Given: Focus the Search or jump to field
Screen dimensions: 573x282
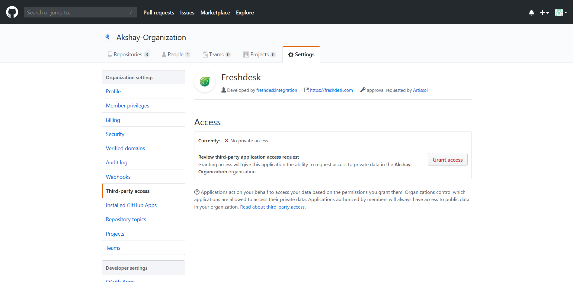Looking at the screenshot, I should pyautogui.click(x=81, y=12).
